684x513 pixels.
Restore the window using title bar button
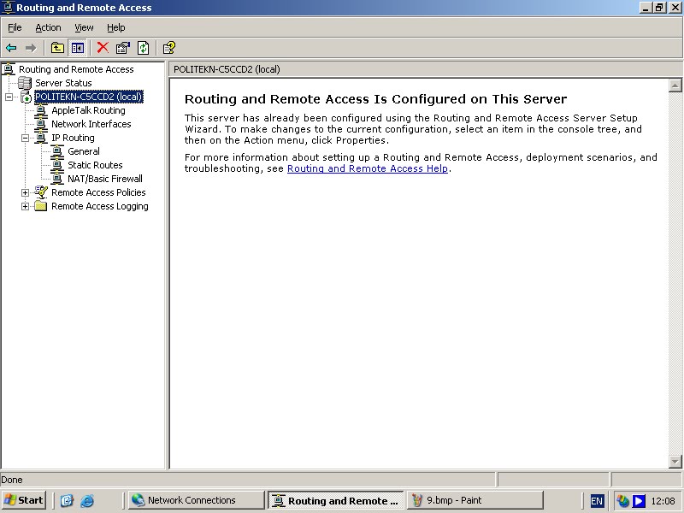tap(658, 8)
